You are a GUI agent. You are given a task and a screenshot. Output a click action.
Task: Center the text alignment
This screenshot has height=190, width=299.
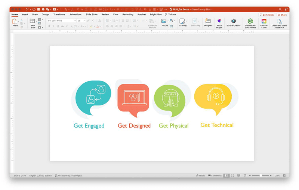pos(112,26)
